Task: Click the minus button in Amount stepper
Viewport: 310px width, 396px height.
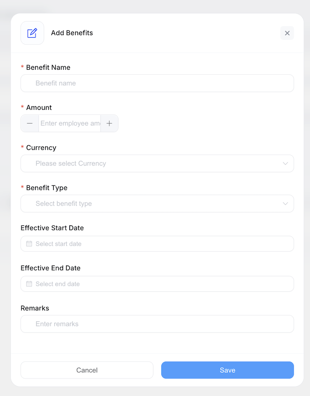Action: [30, 123]
